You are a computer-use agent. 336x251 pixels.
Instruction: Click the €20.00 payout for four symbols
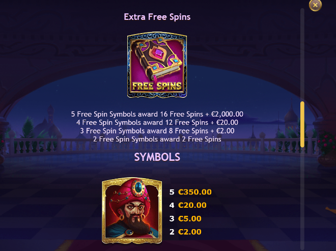click(192, 205)
